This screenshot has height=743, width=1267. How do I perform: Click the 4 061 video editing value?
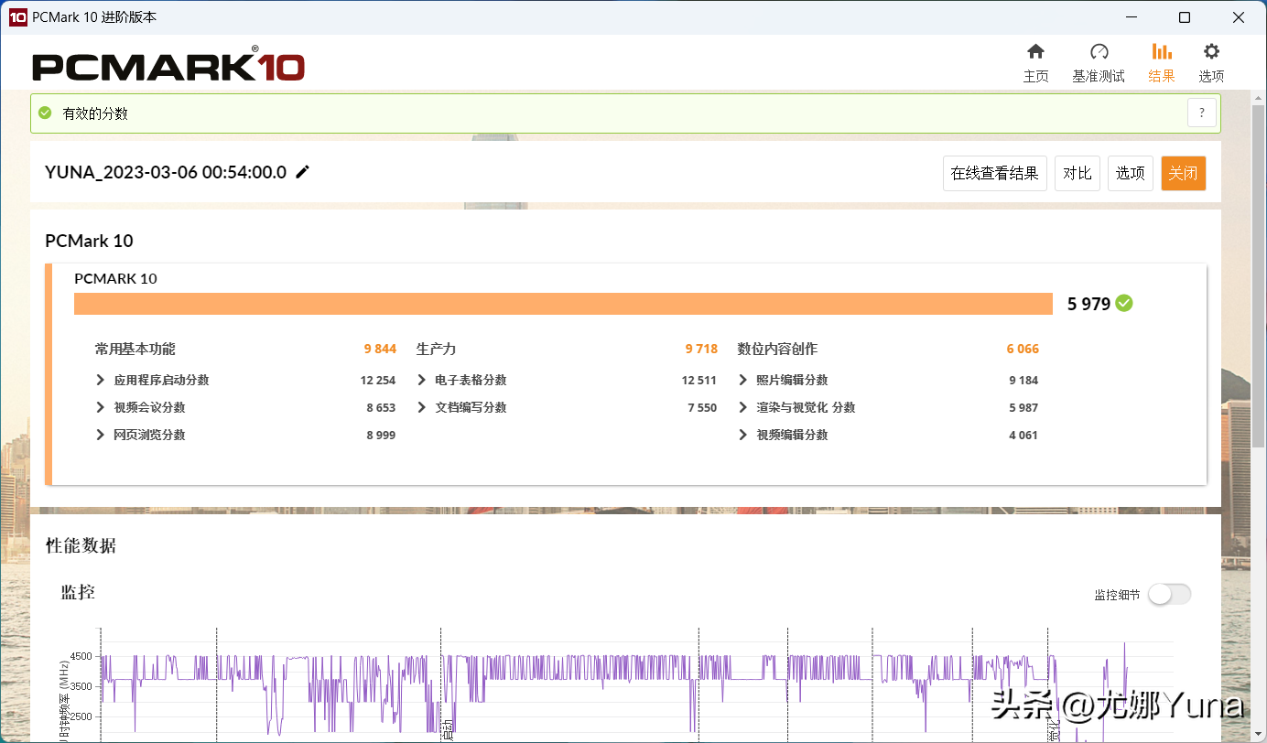(x=1023, y=435)
